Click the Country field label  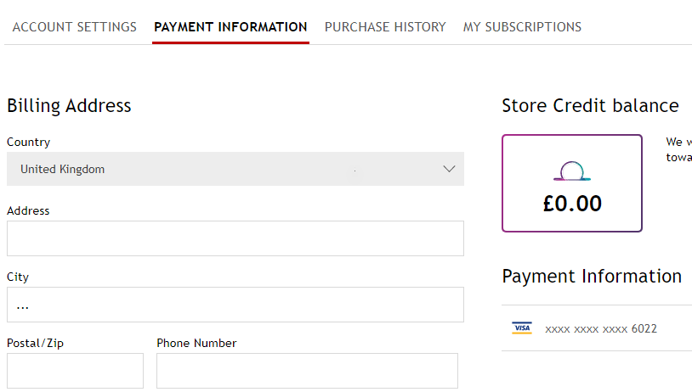pyautogui.click(x=28, y=143)
